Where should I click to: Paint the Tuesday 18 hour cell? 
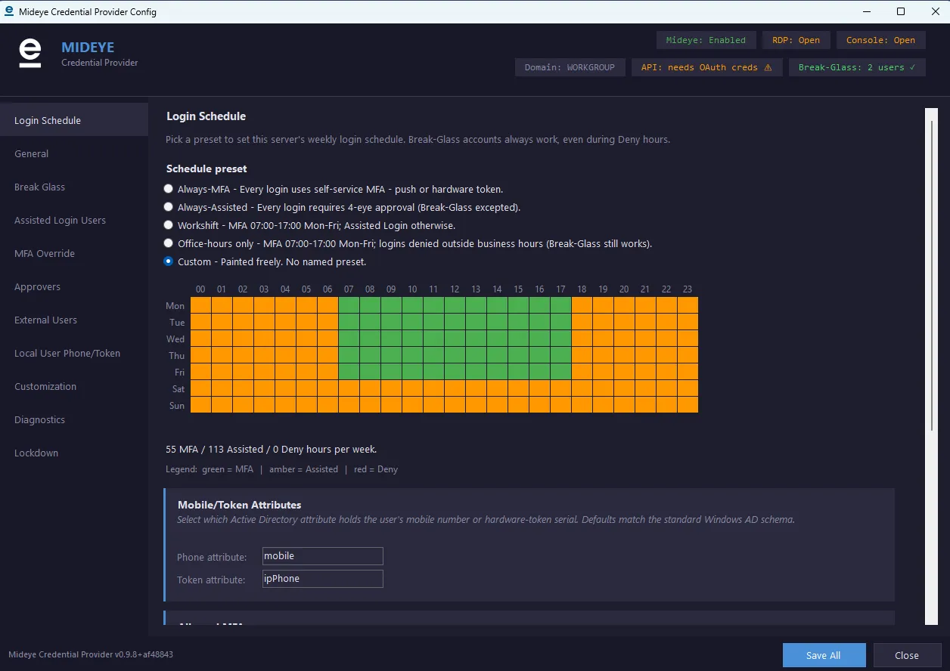click(582, 322)
